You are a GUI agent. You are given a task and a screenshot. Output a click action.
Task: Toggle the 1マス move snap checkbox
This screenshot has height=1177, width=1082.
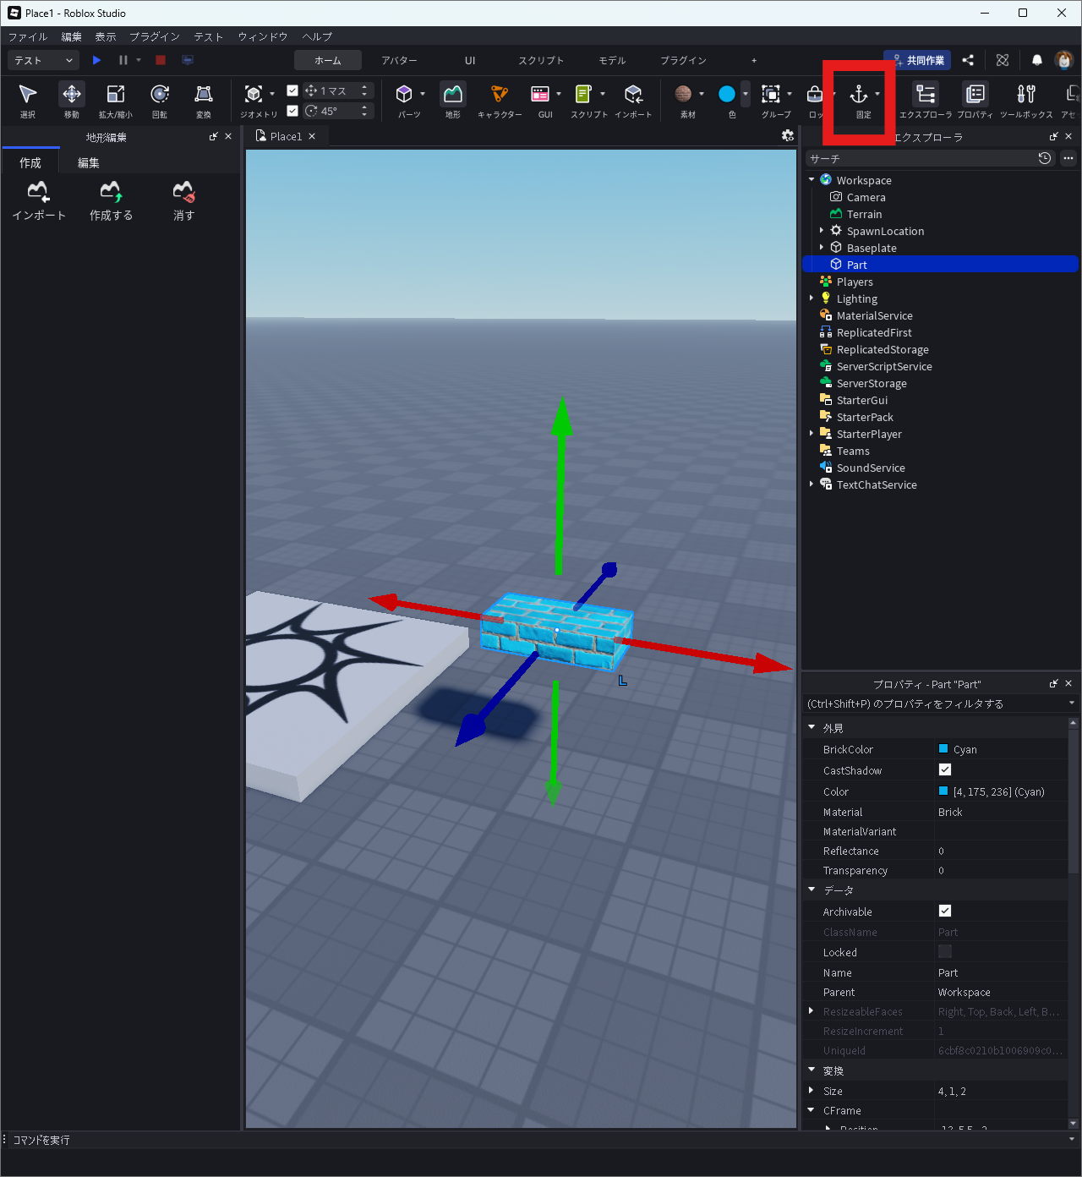click(x=292, y=90)
